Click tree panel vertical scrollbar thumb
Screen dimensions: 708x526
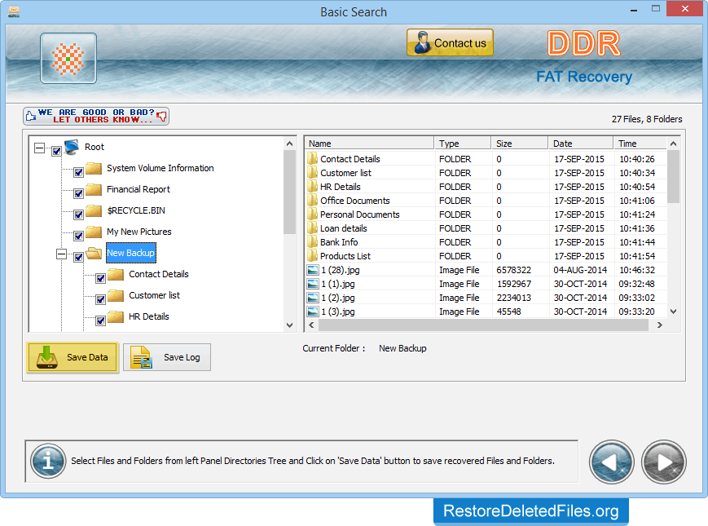(290, 192)
